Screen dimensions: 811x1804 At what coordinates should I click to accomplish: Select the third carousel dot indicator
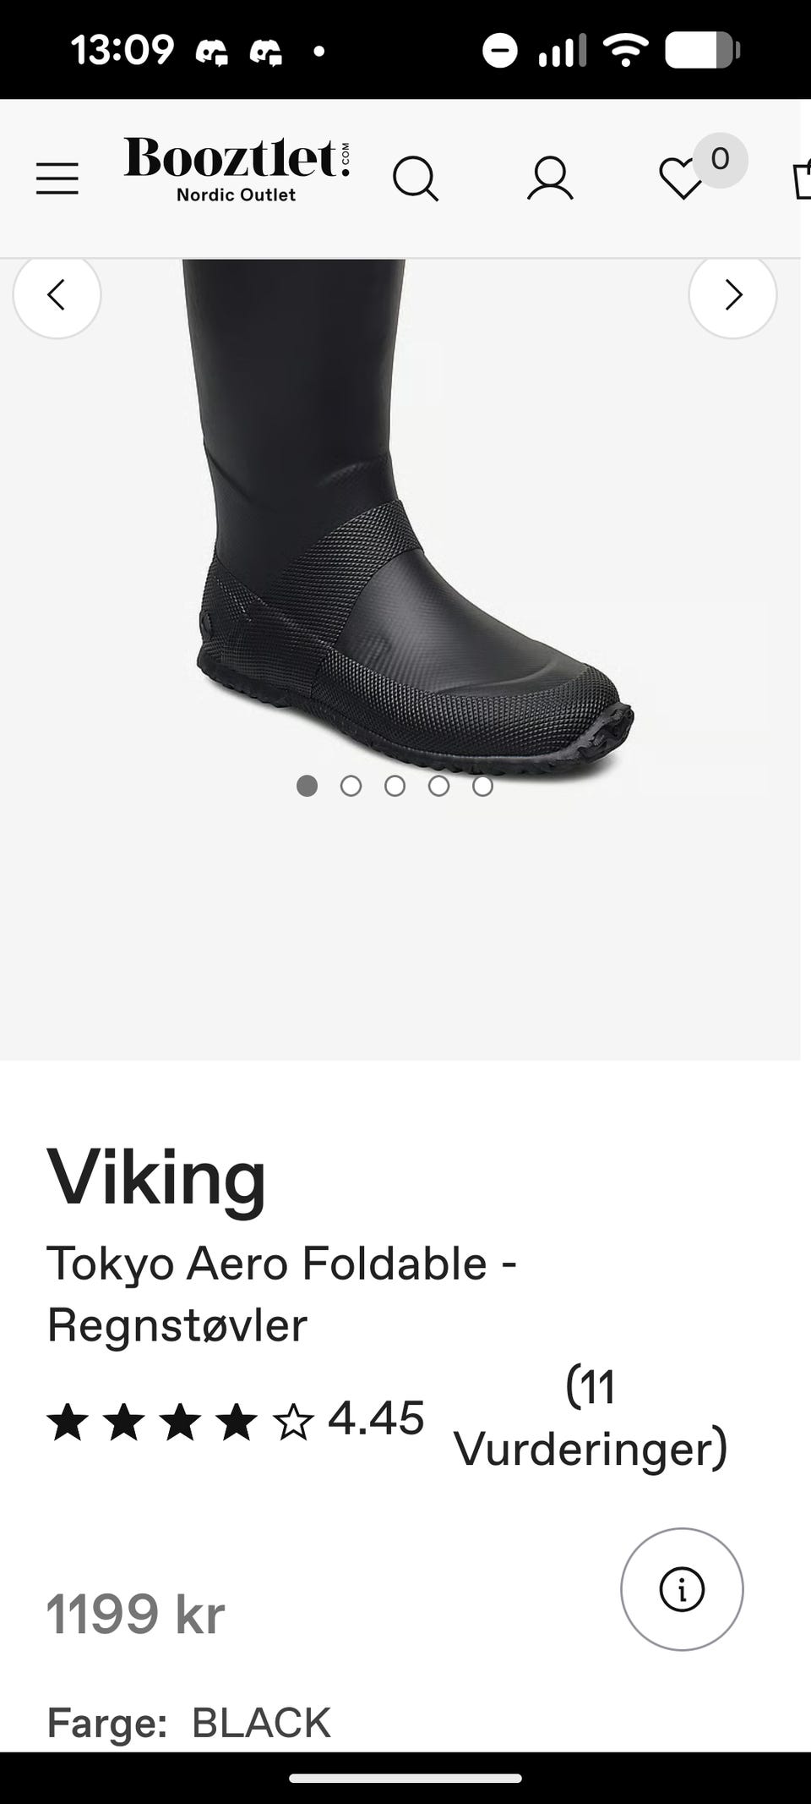coord(395,787)
